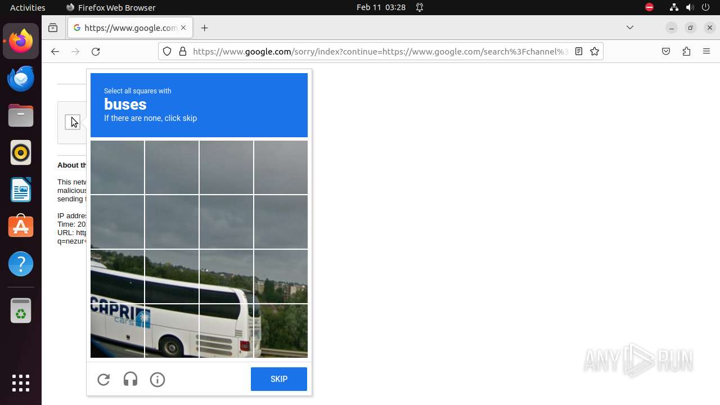Close the google.com tab
The width and height of the screenshot is (720, 405).
183,28
